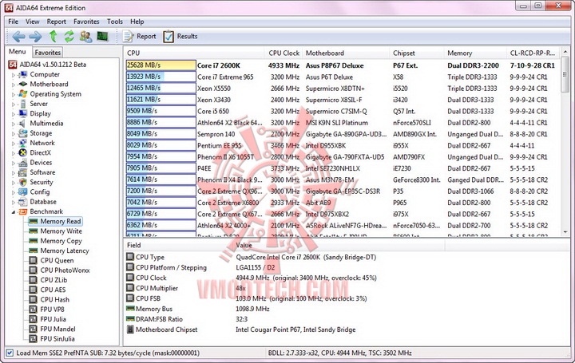Select the Database icon in the tree

click(x=22, y=202)
